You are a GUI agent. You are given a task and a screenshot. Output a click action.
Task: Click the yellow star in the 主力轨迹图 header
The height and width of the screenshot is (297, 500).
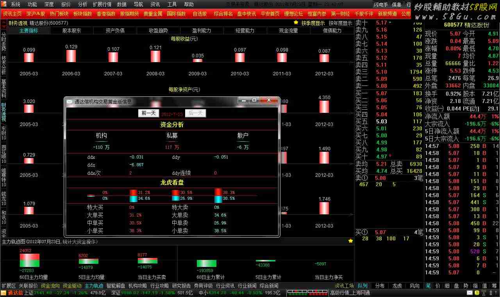click(x=350, y=241)
